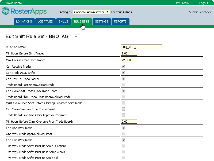Enable Can Claim Overtime From Trade Board
This screenshot has width=214, height=161.
point(124,109)
